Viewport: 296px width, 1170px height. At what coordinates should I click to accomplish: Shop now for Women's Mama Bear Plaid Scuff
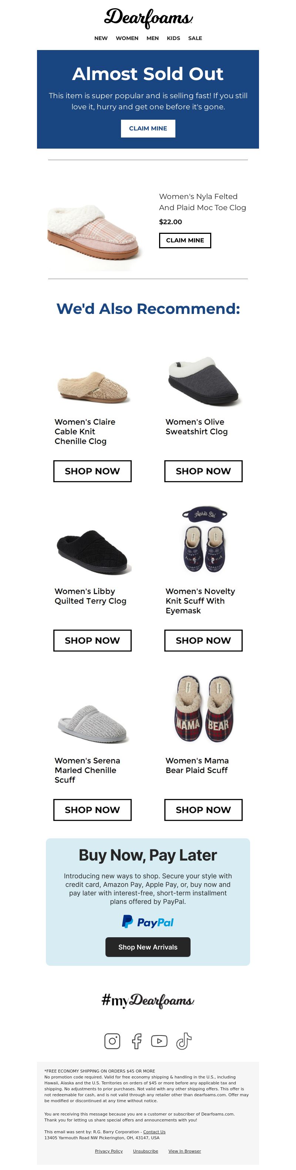coord(203,810)
